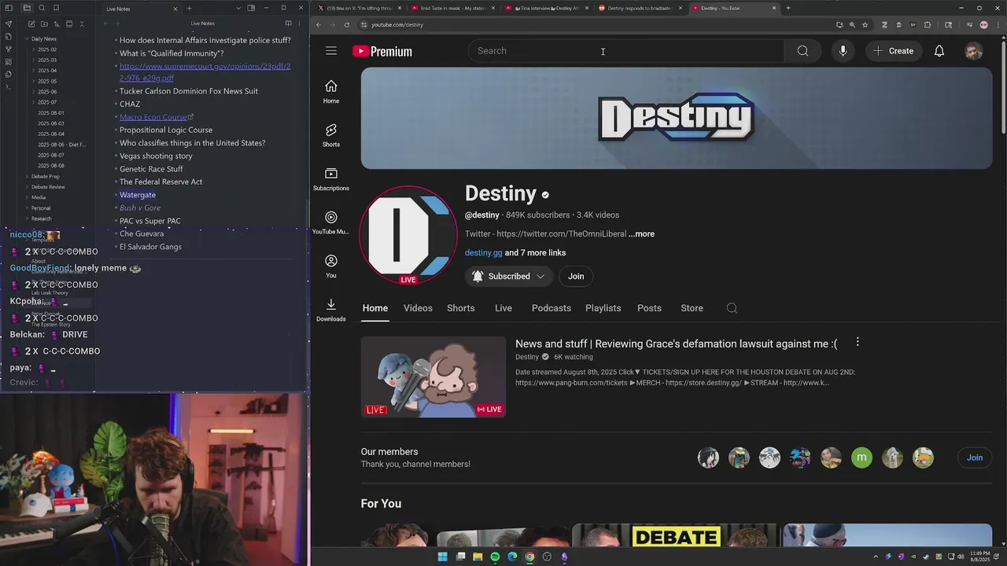The image size is (1007, 566).
Task: Switch to the Playlists channel tab
Action: click(x=603, y=308)
